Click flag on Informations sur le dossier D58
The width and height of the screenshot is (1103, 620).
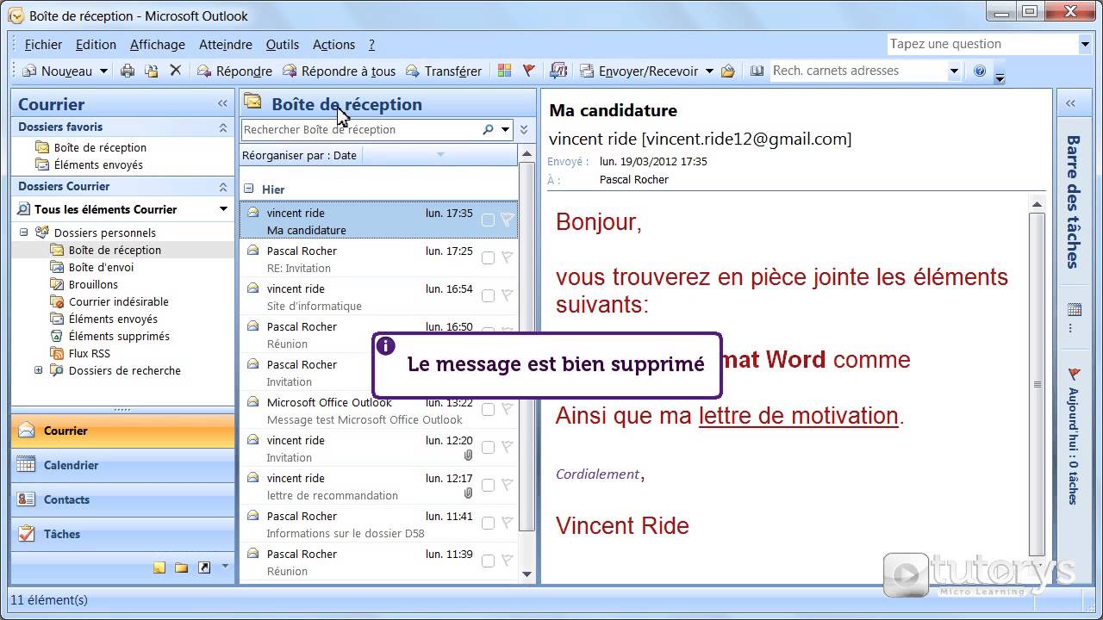click(x=508, y=523)
